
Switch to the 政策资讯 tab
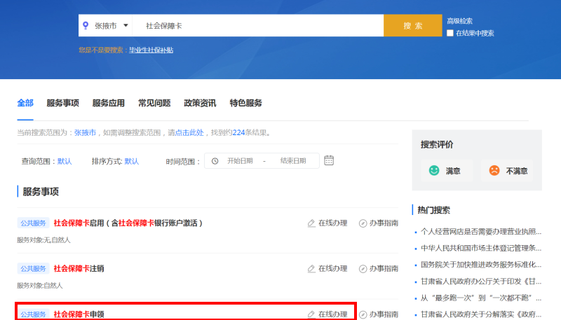coord(200,103)
